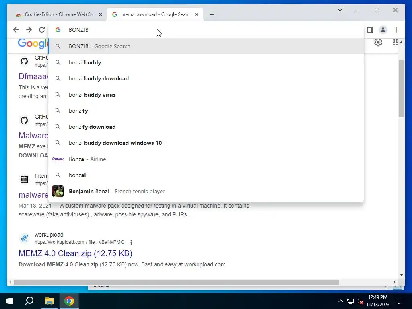Choose 'bonzi buddy download windows 10' suggestion
Screen dimensions: 412x309
coord(206,143)
